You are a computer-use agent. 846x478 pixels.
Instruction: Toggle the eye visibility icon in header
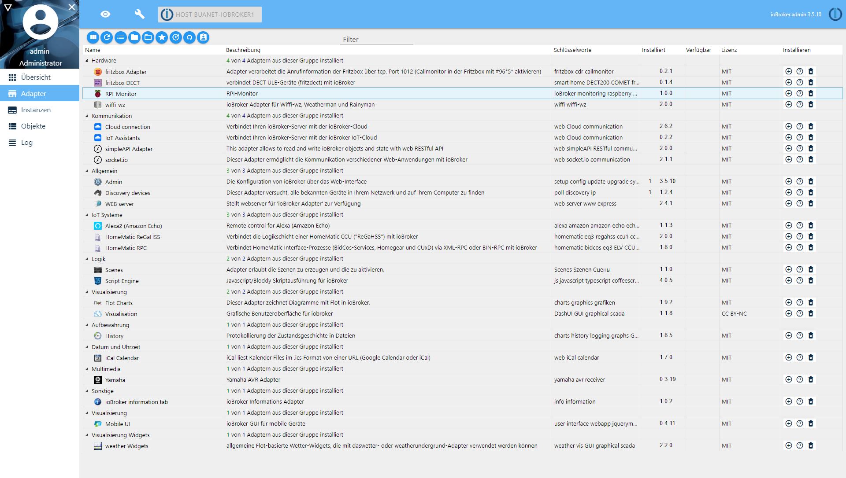pyautogui.click(x=105, y=14)
